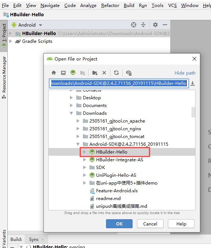Image resolution: width=211 pixels, height=248 pixels.
Task: Click the OK button
Action: [119, 224]
